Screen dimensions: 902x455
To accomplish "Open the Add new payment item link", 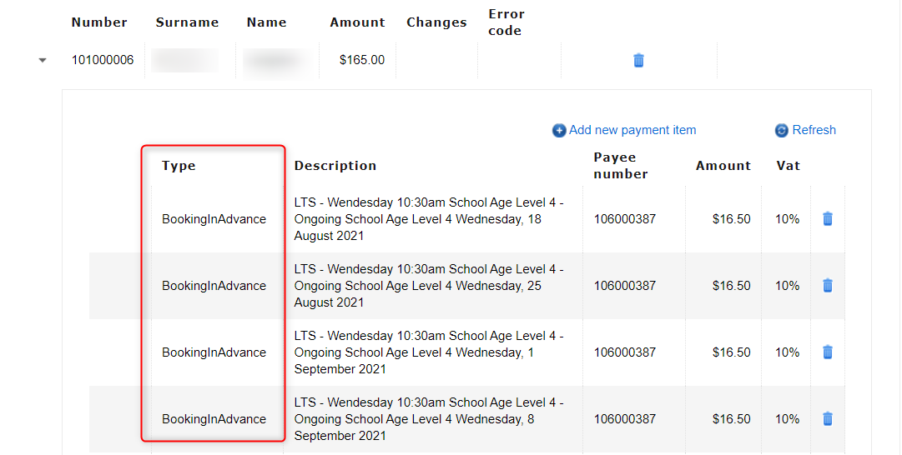I will point(632,130).
